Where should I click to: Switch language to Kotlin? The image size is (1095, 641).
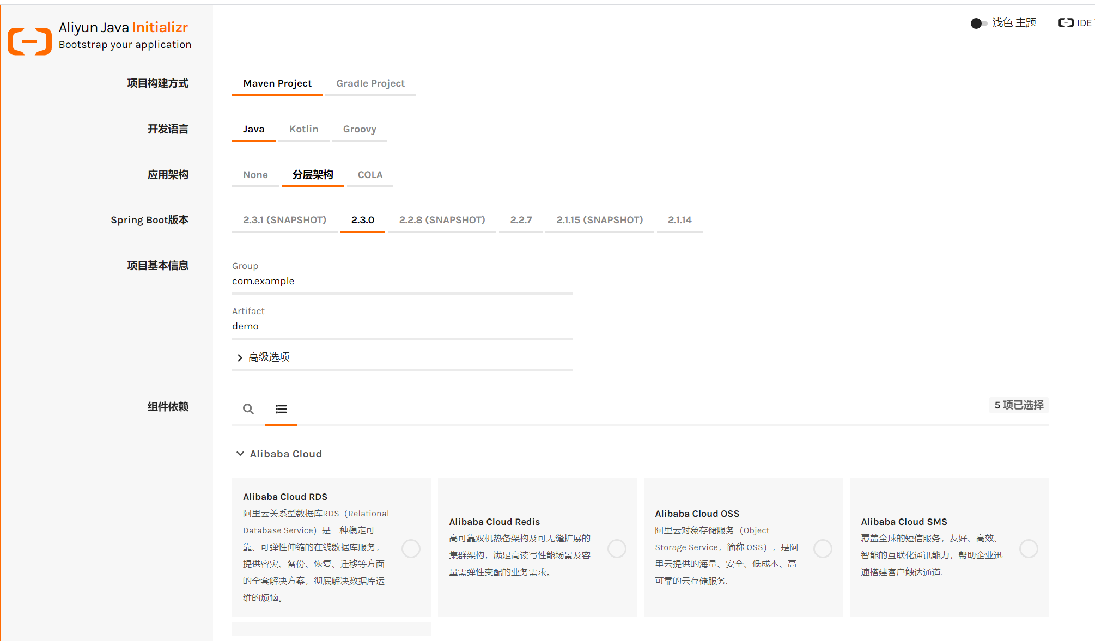click(303, 129)
